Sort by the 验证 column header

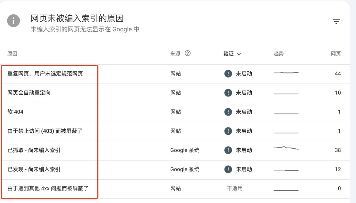[228, 54]
